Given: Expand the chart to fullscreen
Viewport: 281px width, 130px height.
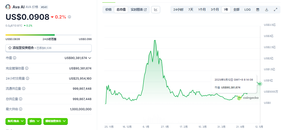Looking at the screenshot, I should [275, 10].
